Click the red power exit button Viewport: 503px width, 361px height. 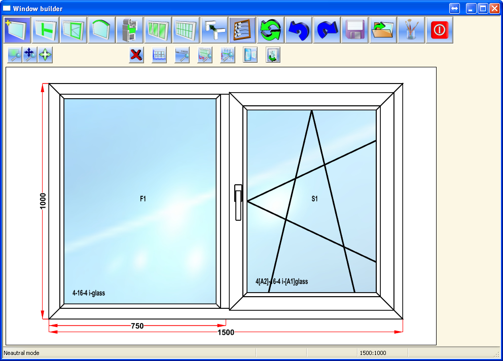[440, 30]
